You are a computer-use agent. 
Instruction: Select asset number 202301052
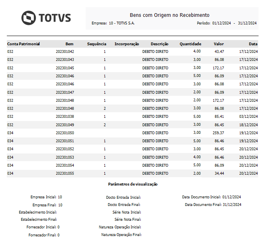pos(65,149)
